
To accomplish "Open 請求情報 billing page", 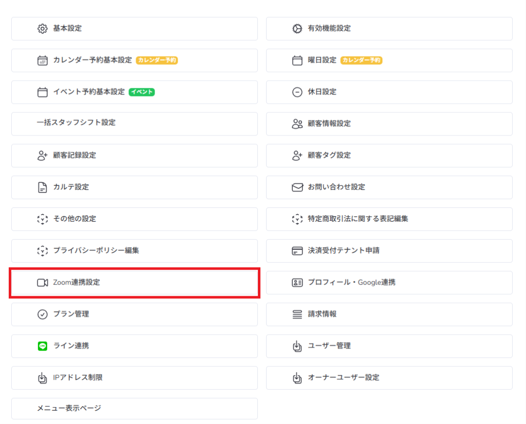I will [322, 314].
